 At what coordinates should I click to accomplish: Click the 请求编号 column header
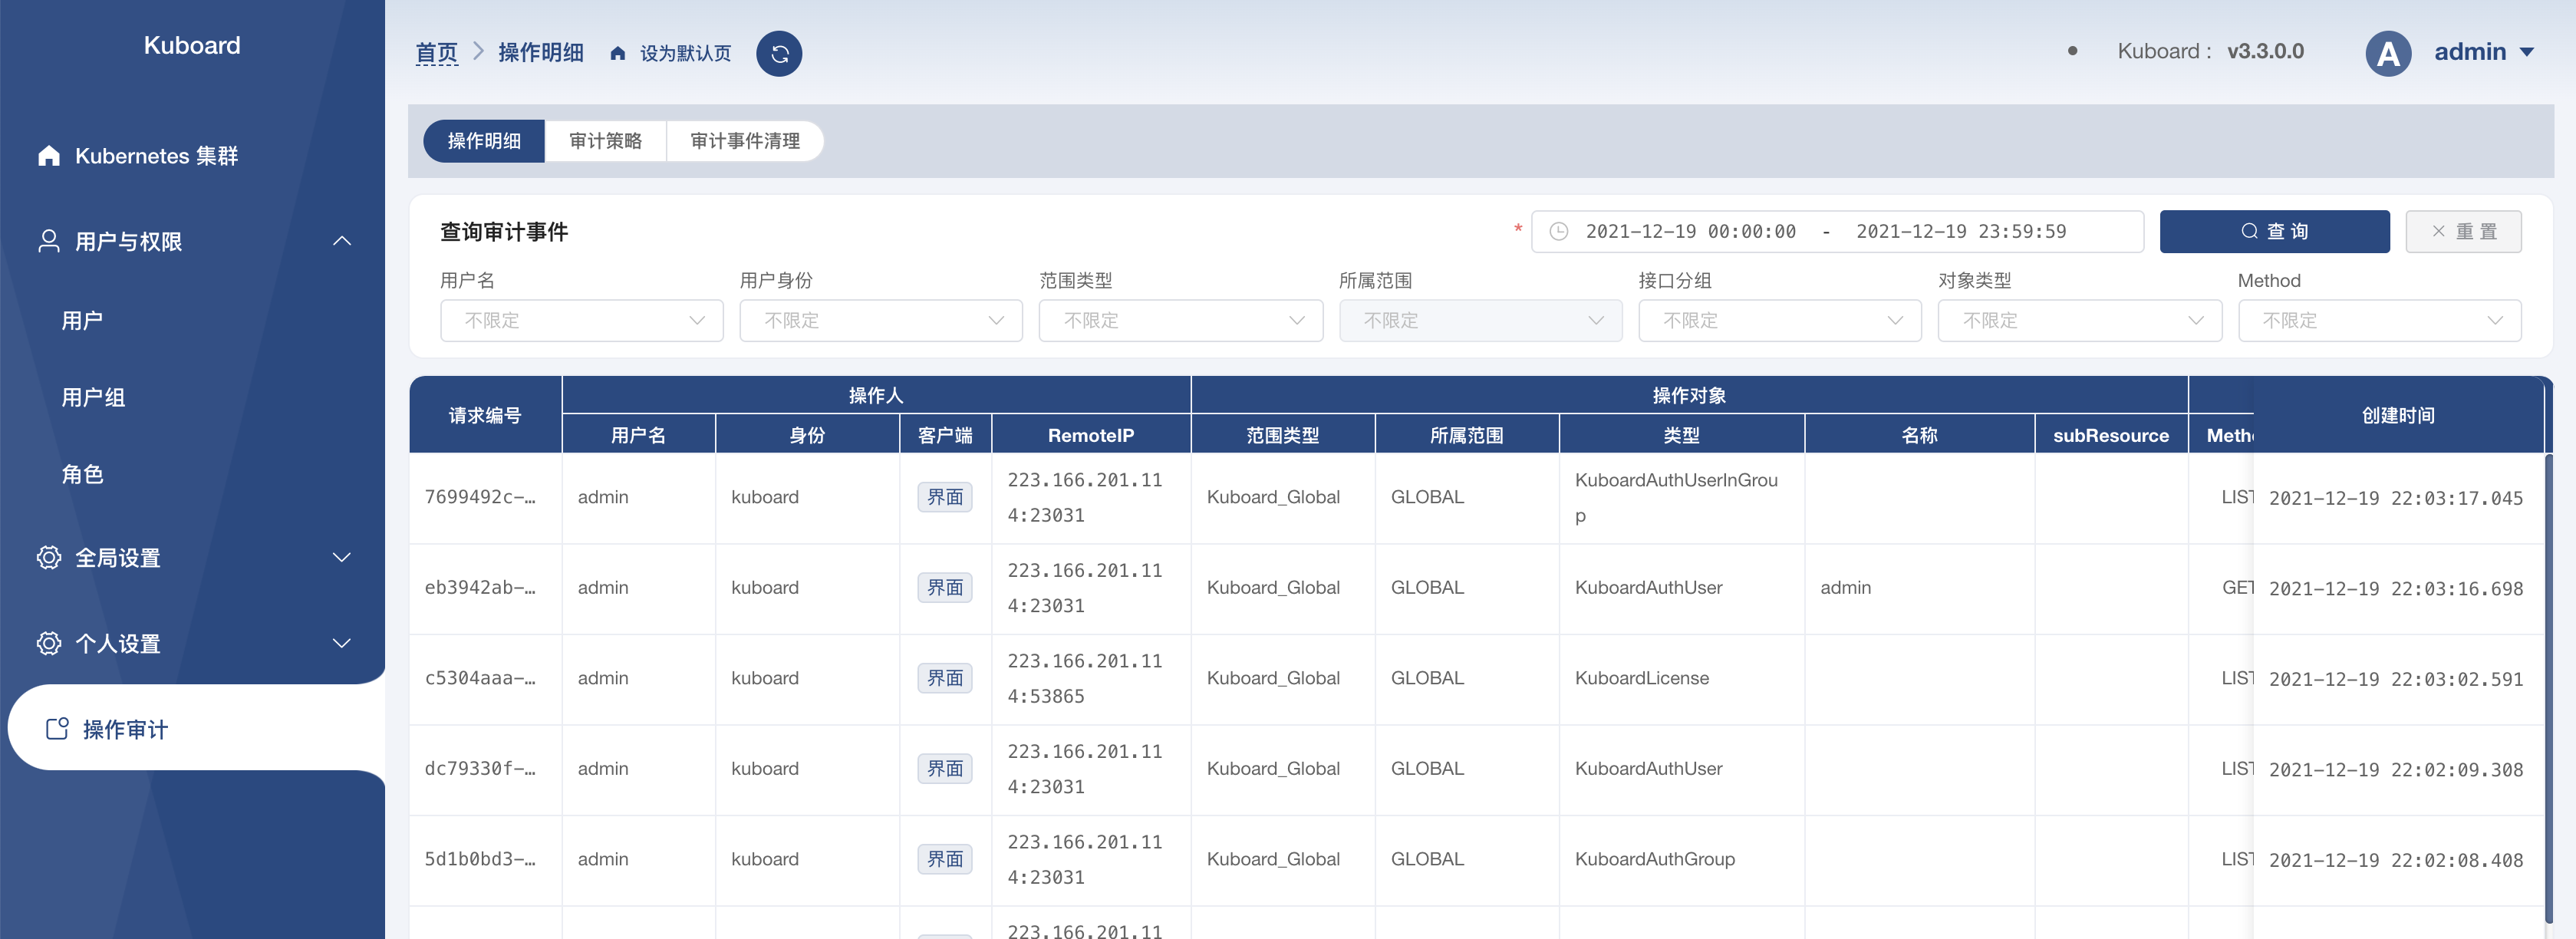pos(485,415)
